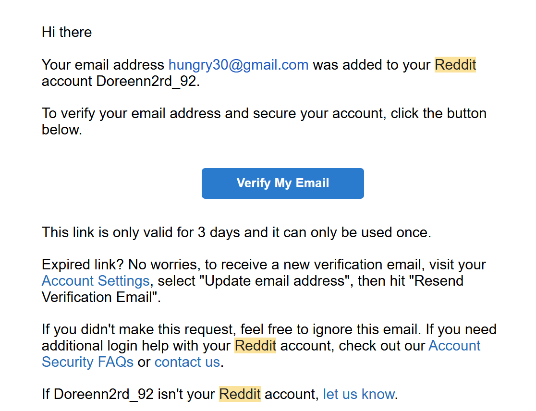Click the 'secure your account' phrase
The width and height of the screenshot is (536, 411).
(x=319, y=113)
